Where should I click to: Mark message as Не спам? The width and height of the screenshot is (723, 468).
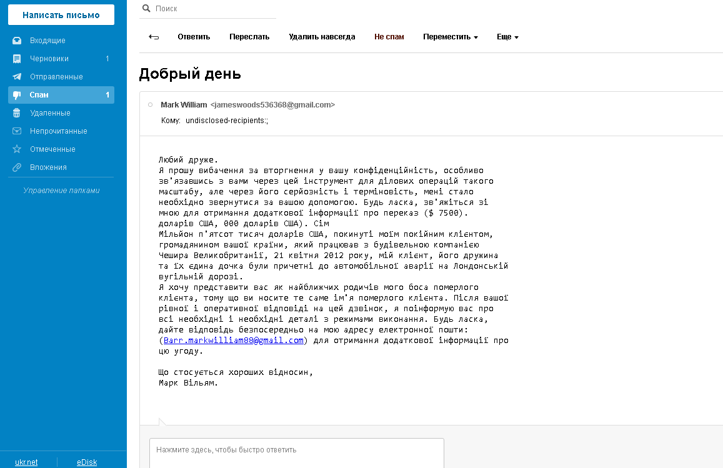[389, 37]
